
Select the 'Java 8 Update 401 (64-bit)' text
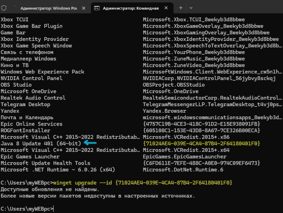click(x=41, y=143)
